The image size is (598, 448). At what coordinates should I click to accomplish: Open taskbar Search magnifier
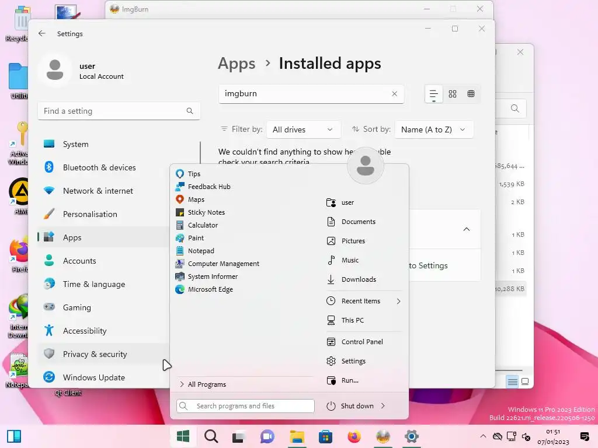click(x=211, y=436)
